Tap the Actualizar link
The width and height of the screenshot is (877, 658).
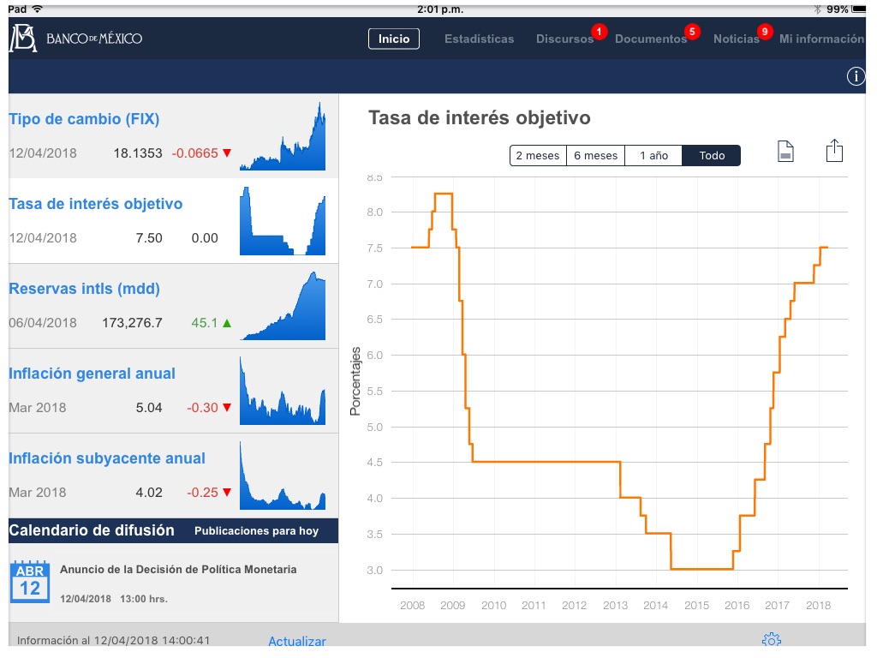(x=297, y=641)
